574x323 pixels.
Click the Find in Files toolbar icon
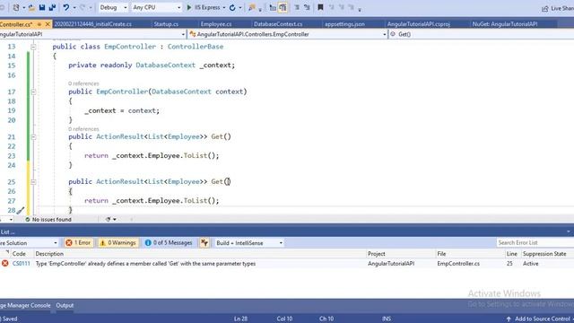[252, 7]
